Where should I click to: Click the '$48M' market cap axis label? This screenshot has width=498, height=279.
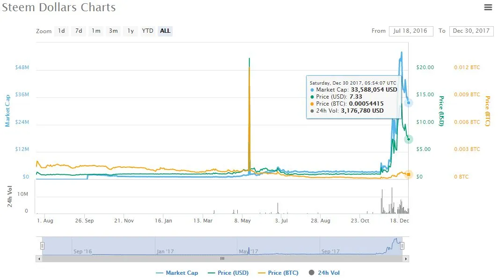coord(22,67)
